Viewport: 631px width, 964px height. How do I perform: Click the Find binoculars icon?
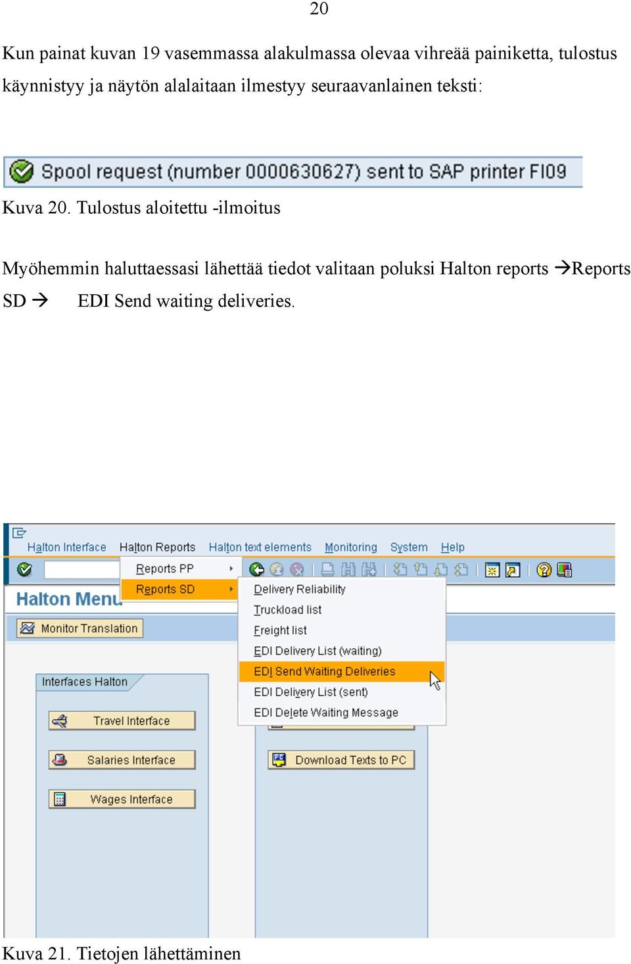pyautogui.click(x=348, y=569)
